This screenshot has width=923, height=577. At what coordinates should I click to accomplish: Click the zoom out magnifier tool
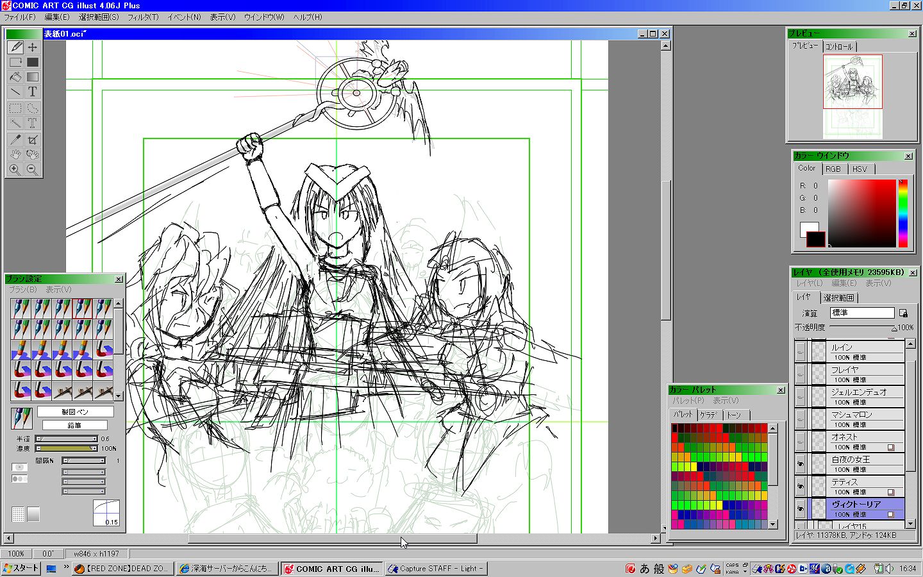33,170
